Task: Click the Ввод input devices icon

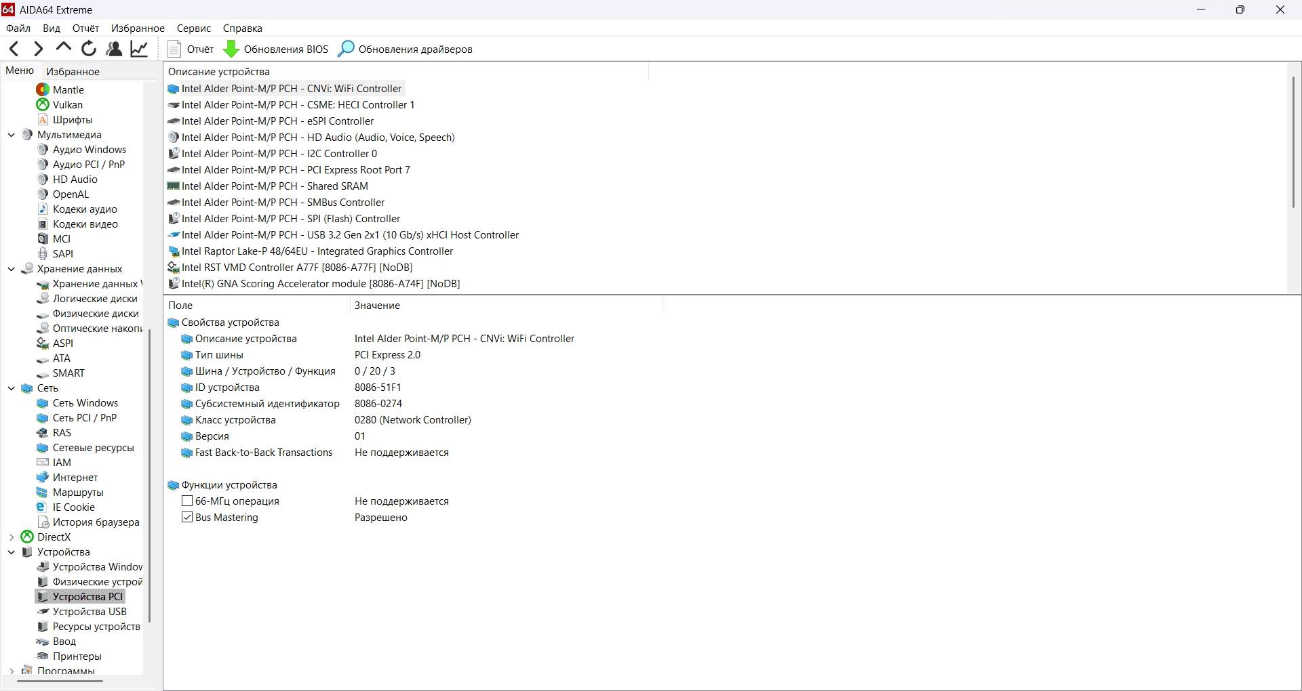Action: (43, 641)
